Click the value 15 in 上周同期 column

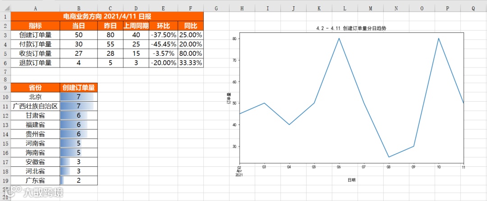click(x=136, y=54)
